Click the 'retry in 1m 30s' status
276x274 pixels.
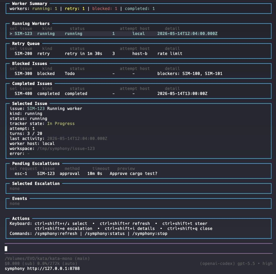coord(84,54)
